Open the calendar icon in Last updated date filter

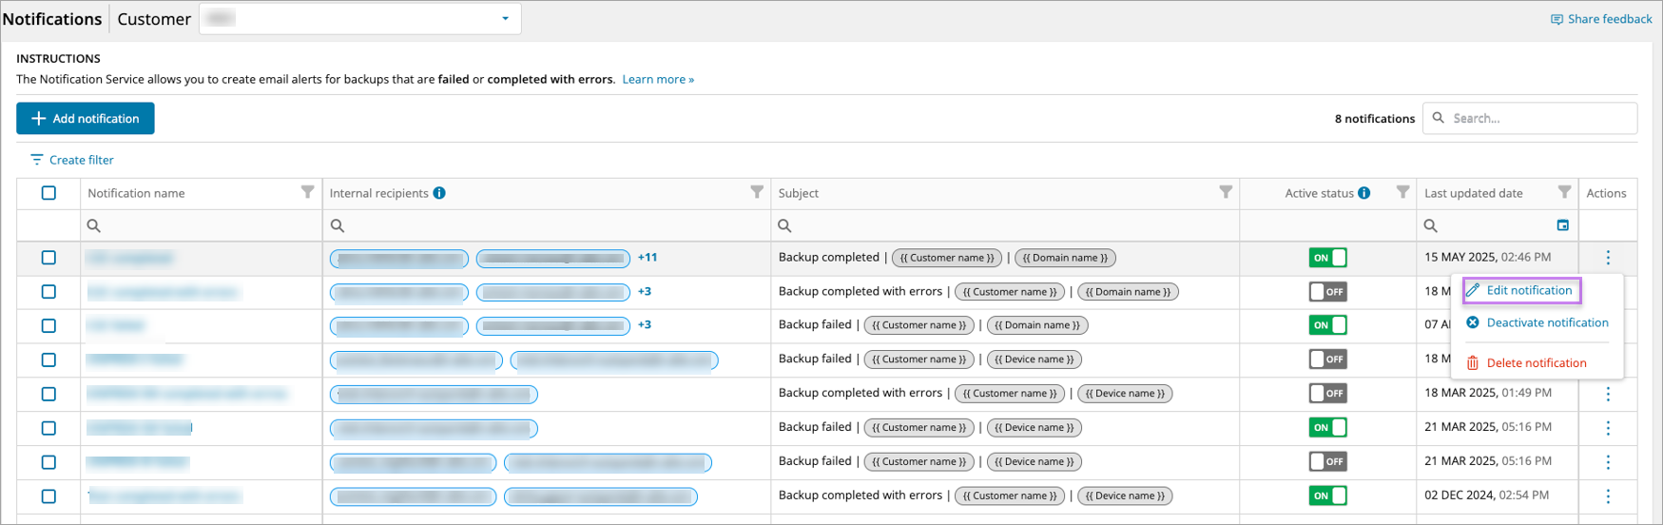[x=1562, y=225]
